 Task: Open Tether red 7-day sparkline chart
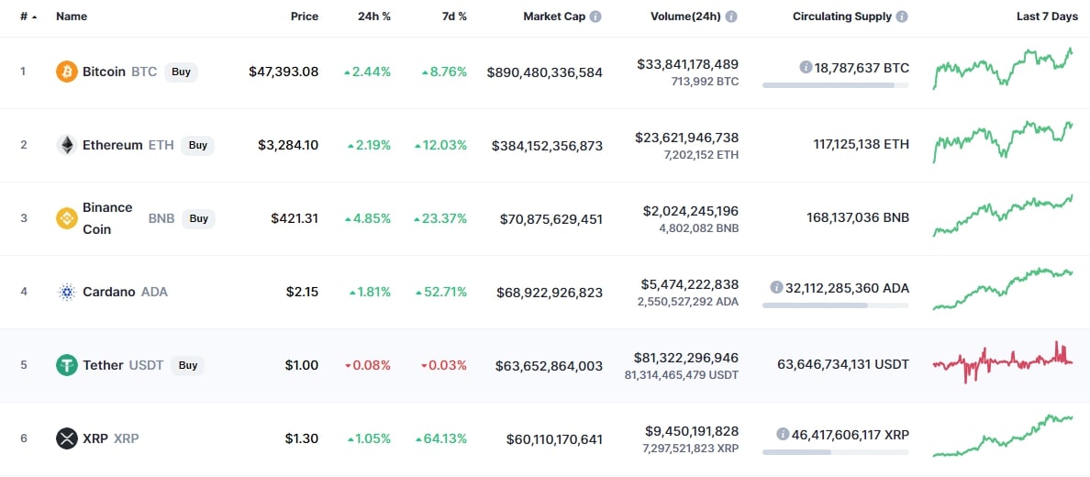click(x=1003, y=362)
